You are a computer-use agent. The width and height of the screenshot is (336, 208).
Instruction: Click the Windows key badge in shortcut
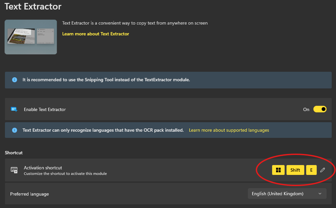pos(278,170)
